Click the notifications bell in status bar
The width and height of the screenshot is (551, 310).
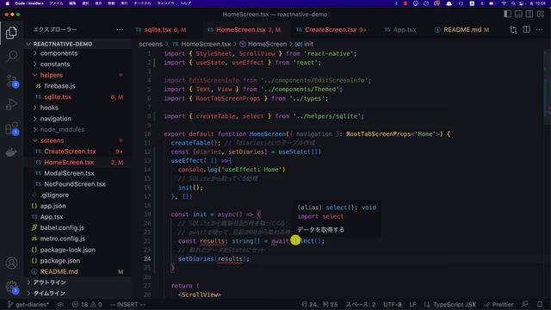(540, 304)
